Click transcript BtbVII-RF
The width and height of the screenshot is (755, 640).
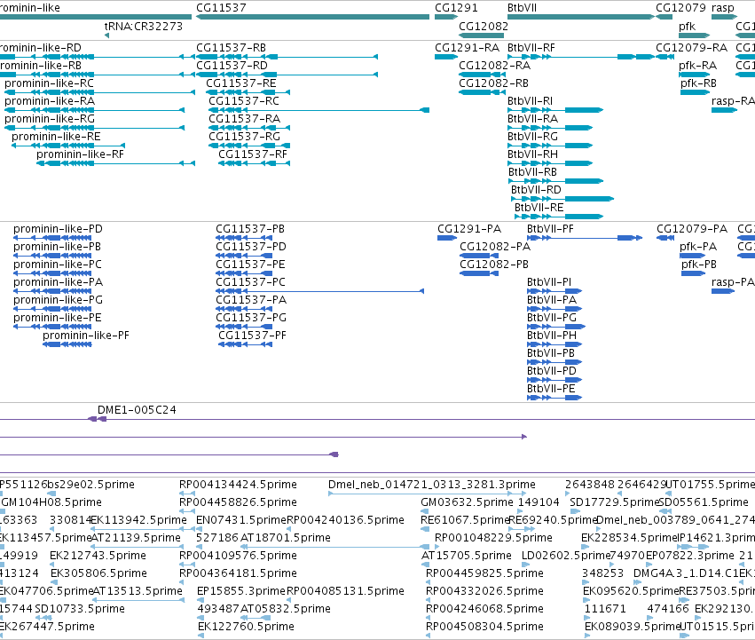click(531, 48)
